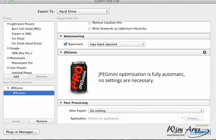This screenshot has width=216, height=140.
Task: Collapse the JPEGmini section header
Action: point(61,52)
